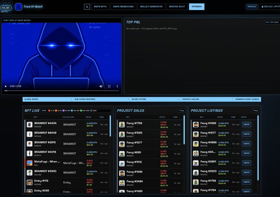The height and width of the screenshot is (197, 280).
Task: Open BRAINROT #4434 thumbnail in NFT Live
Action: pyautogui.click(x=30, y=124)
